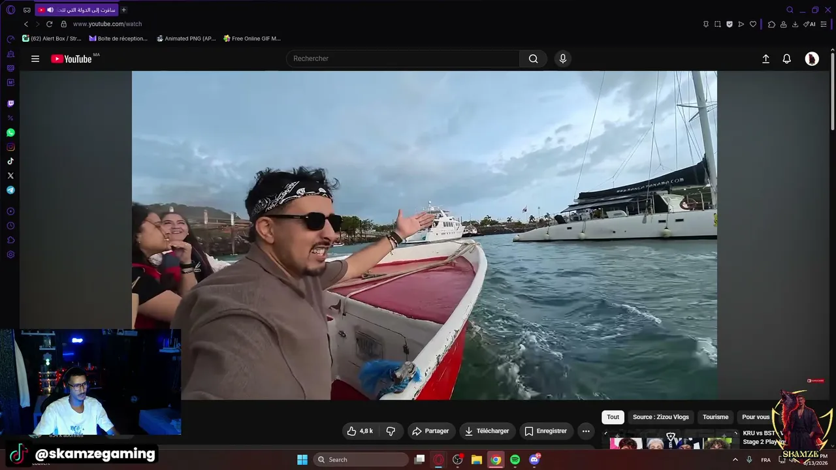Open the Opera main menu logo

(x=10, y=10)
